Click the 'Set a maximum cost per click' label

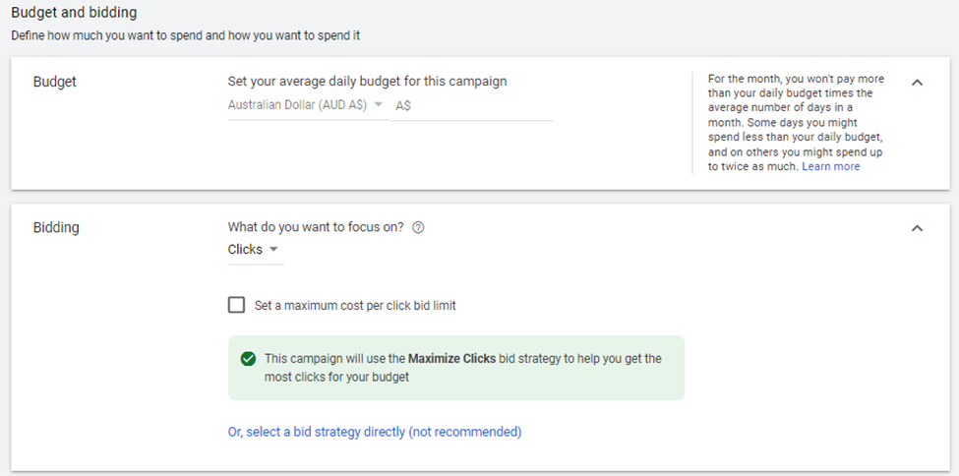point(355,305)
